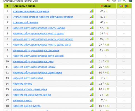Click link 'маремма абруццкая овчарка фото щенков'
Screen dimensions: 135x111
coord(38,56)
